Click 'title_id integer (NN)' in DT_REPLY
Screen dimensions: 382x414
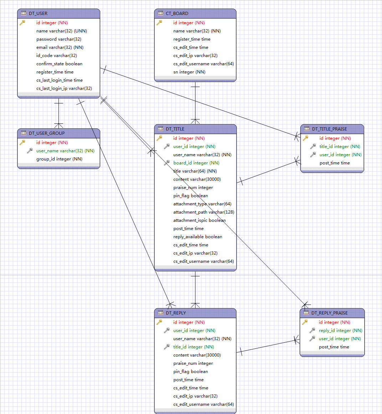[x=194, y=347]
